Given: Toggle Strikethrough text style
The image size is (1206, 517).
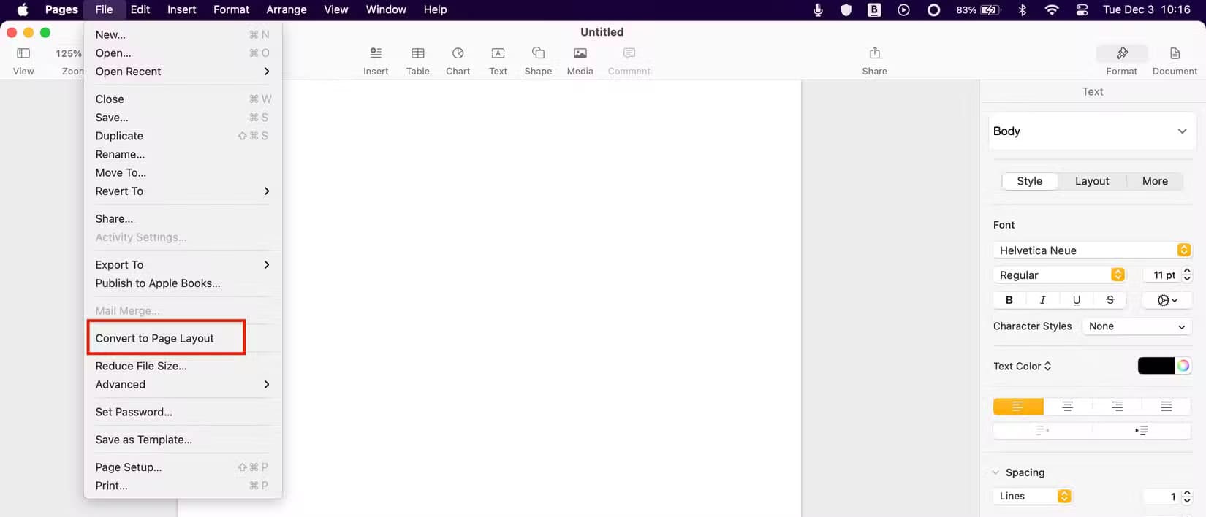Looking at the screenshot, I should click(1110, 300).
